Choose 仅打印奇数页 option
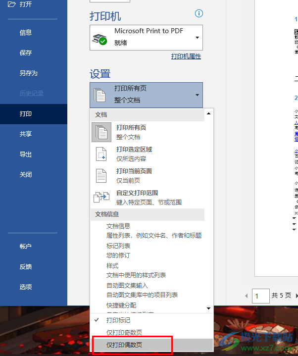Viewport: 298px width, 356px height. [124, 332]
